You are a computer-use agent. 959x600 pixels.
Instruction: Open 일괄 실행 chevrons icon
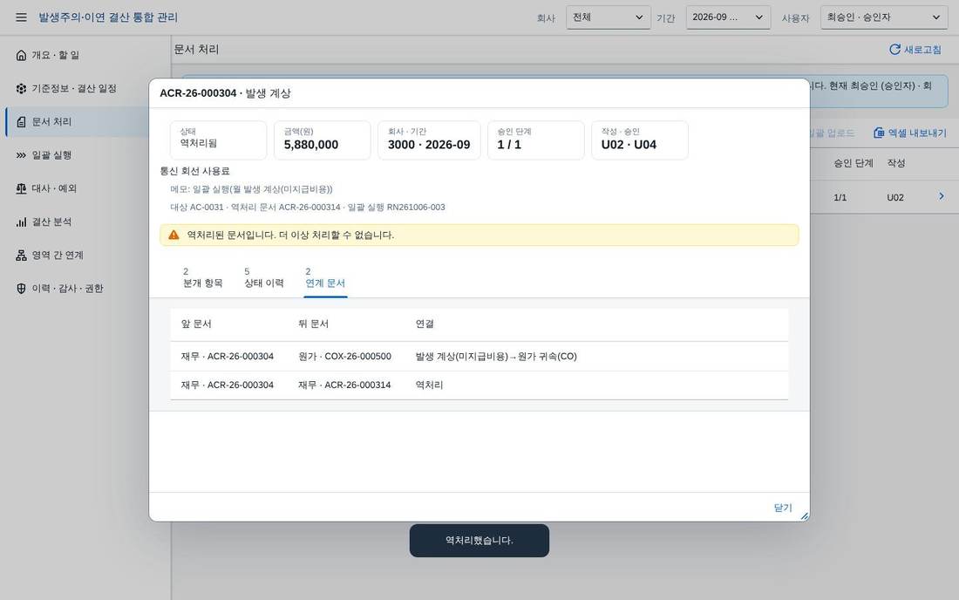[22, 155]
